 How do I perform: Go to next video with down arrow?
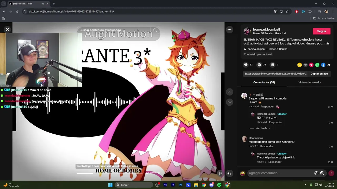tap(230, 102)
